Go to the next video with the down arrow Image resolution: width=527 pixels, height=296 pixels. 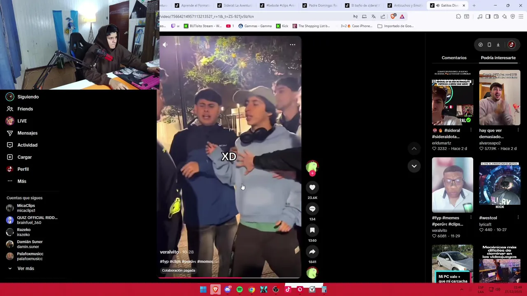[414, 166]
